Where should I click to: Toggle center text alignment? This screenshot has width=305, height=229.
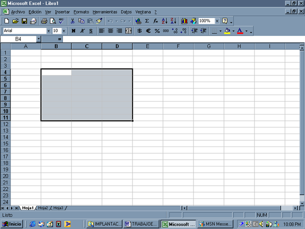pyautogui.click(x=111, y=31)
